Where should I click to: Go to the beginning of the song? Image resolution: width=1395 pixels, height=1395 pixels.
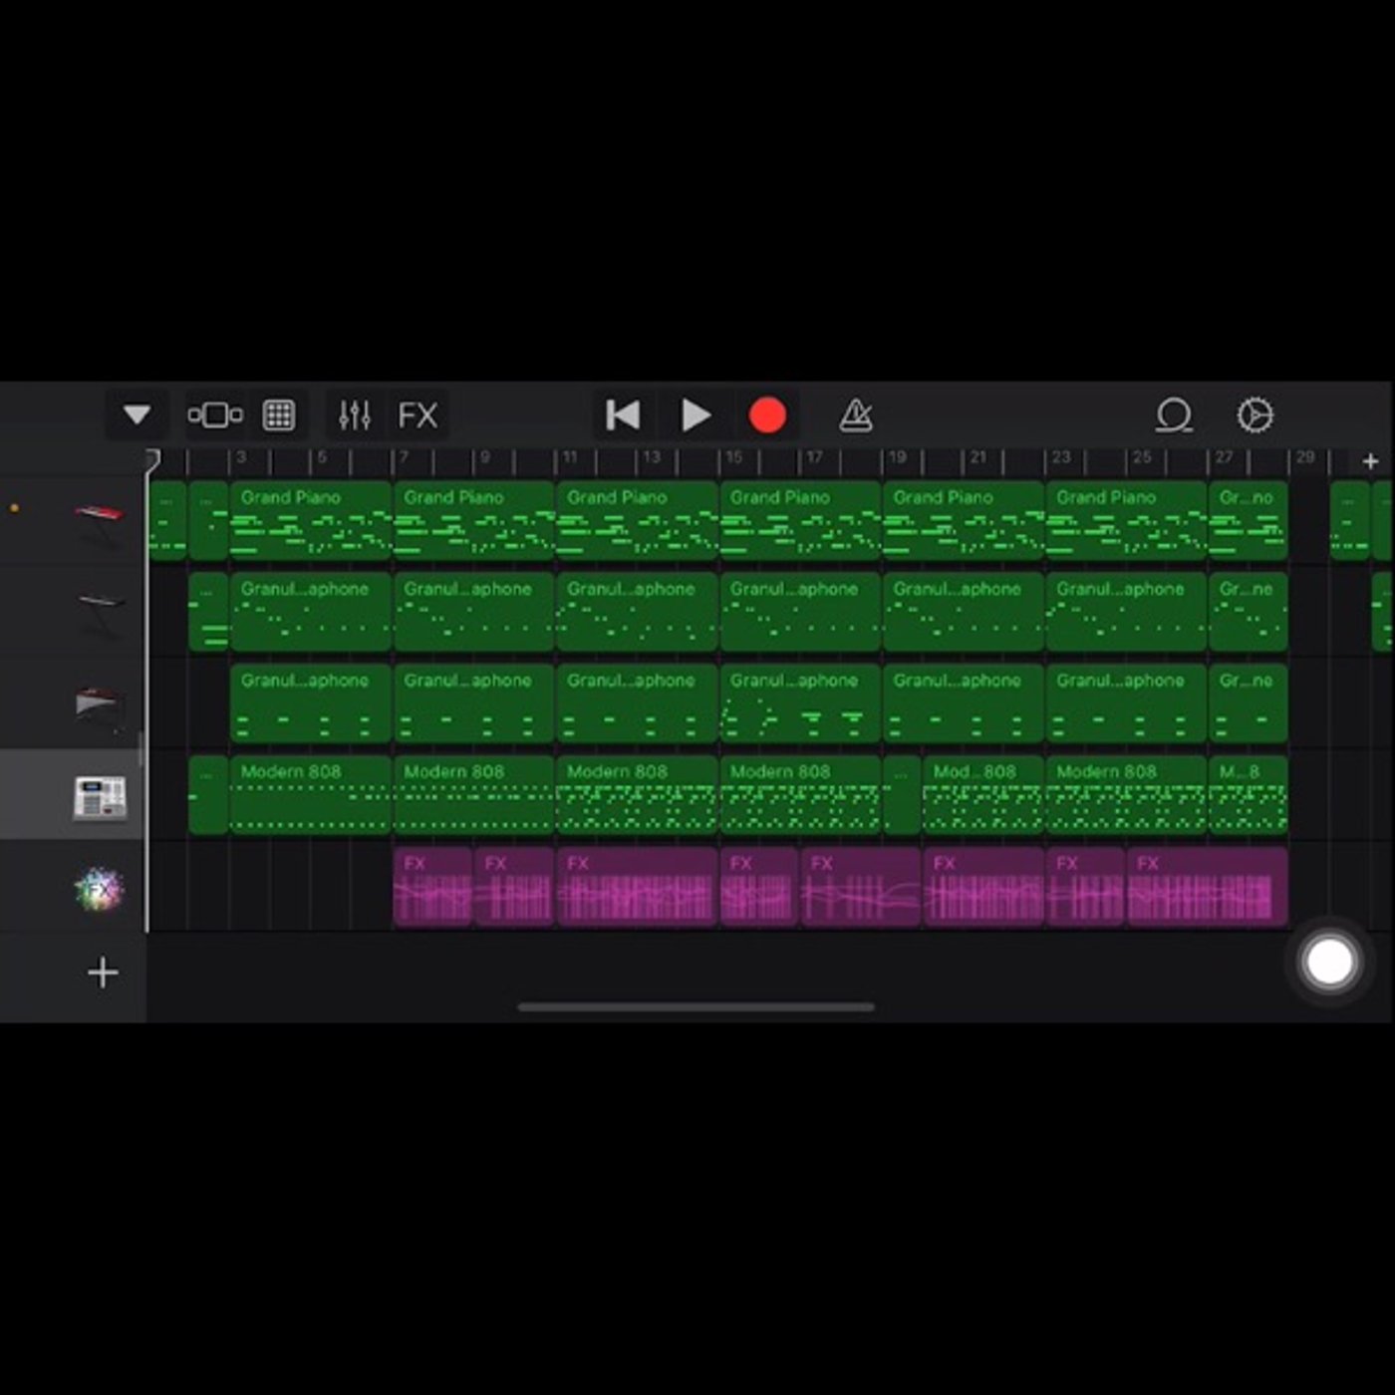[623, 416]
